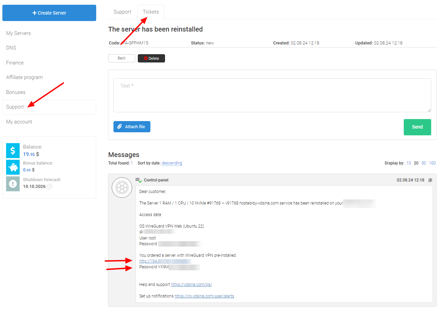
Task: Click the plus icon on Create Server
Action: [35, 13]
